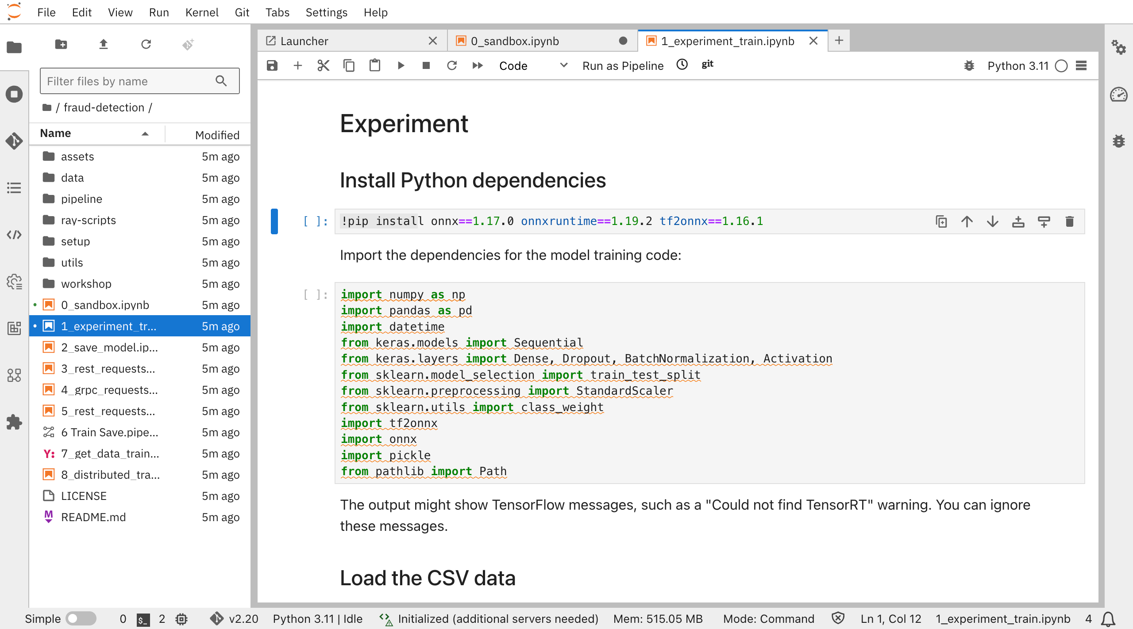Sort files by the Name column arrow
The image size is (1133, 629).
[x=145, y=133]
